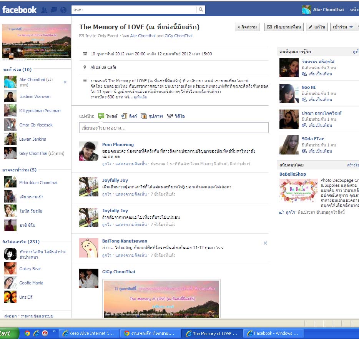The image size is (359, 339).
Task: Open Chrome from the quick launch bar
Action: 27,333
